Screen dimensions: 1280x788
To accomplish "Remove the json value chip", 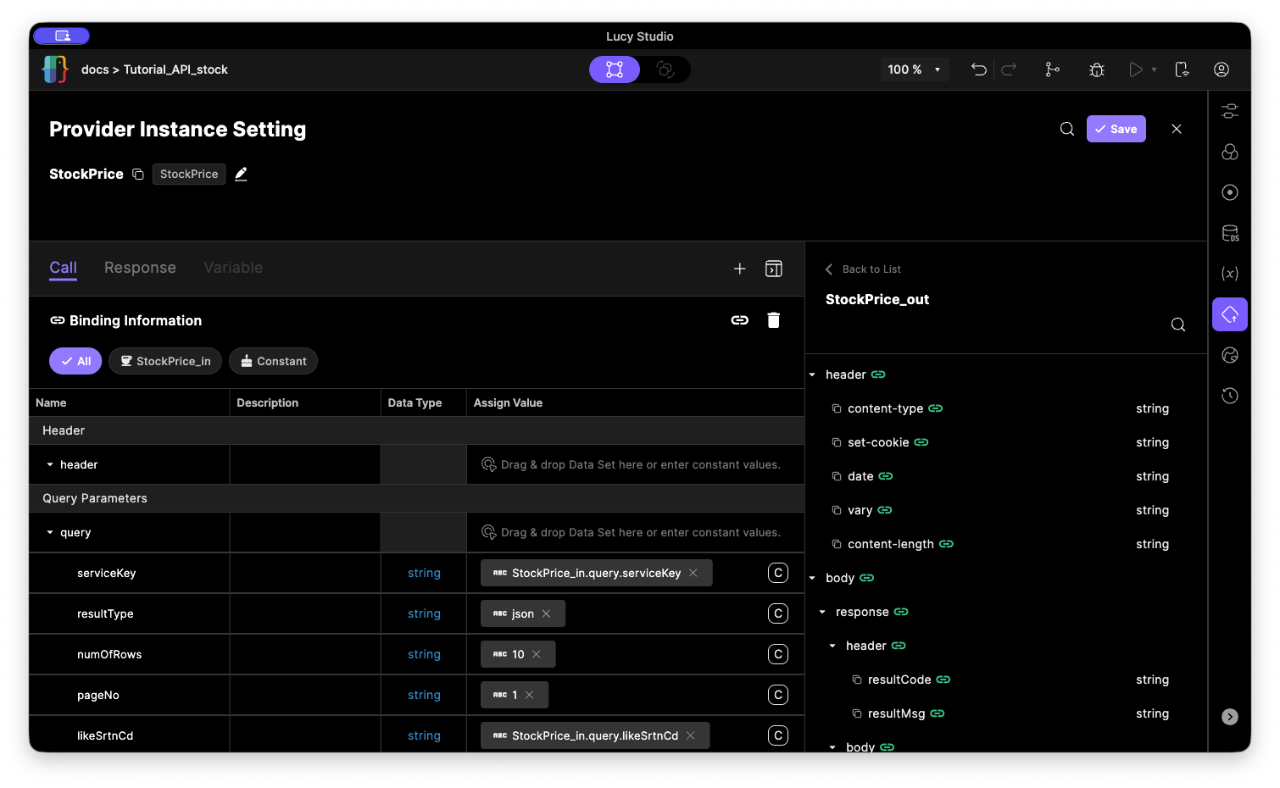I will pos(546,613).
